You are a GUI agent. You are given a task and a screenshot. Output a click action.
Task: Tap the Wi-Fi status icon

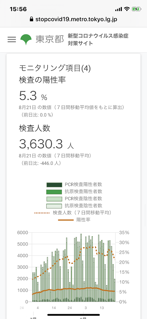(127, 9)
